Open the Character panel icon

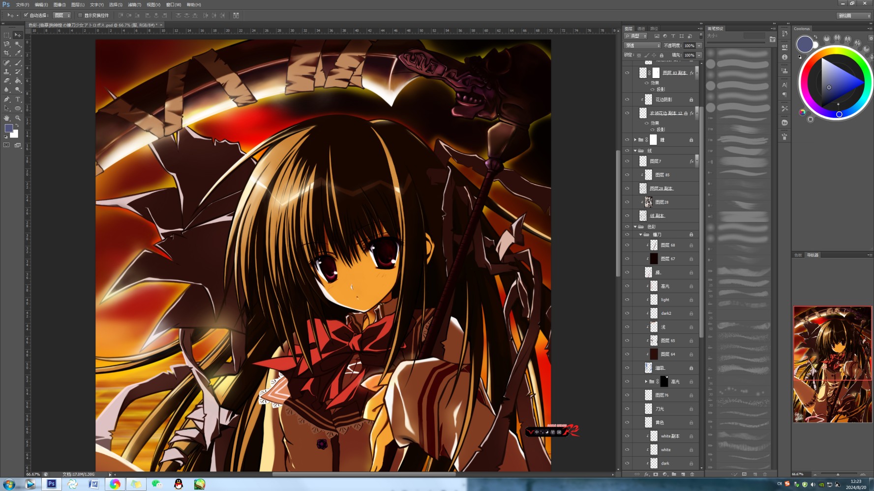click(784, 85)
